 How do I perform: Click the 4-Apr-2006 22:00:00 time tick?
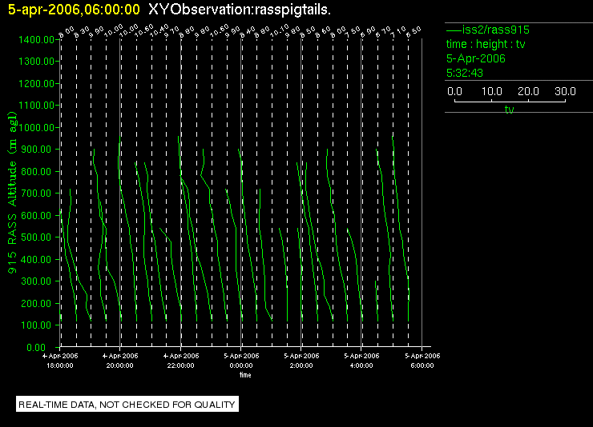pyautogui.click(x=181, y=361)
